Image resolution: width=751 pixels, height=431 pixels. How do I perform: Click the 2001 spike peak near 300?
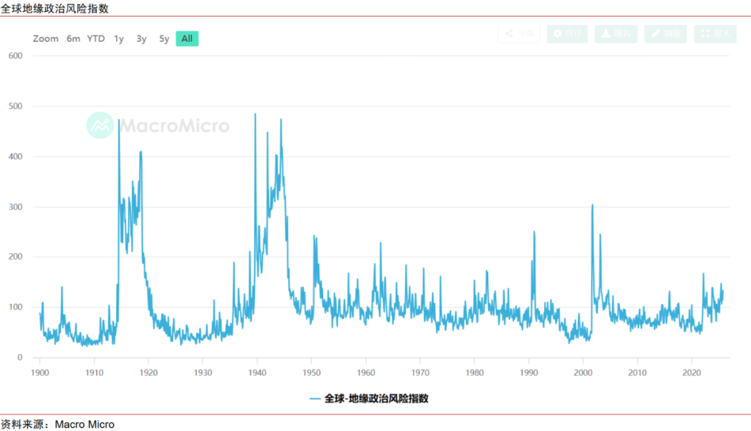[x=592, y=205]
